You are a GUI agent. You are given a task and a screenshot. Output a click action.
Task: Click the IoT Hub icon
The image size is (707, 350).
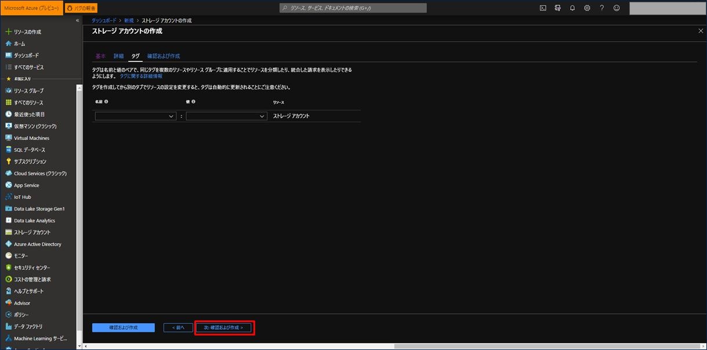(x=8, y=197)
